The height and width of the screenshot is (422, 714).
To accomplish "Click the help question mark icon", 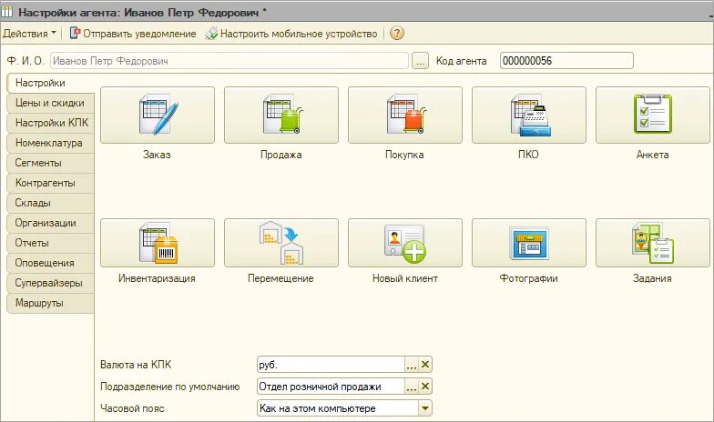I will (x=397, y=33).
